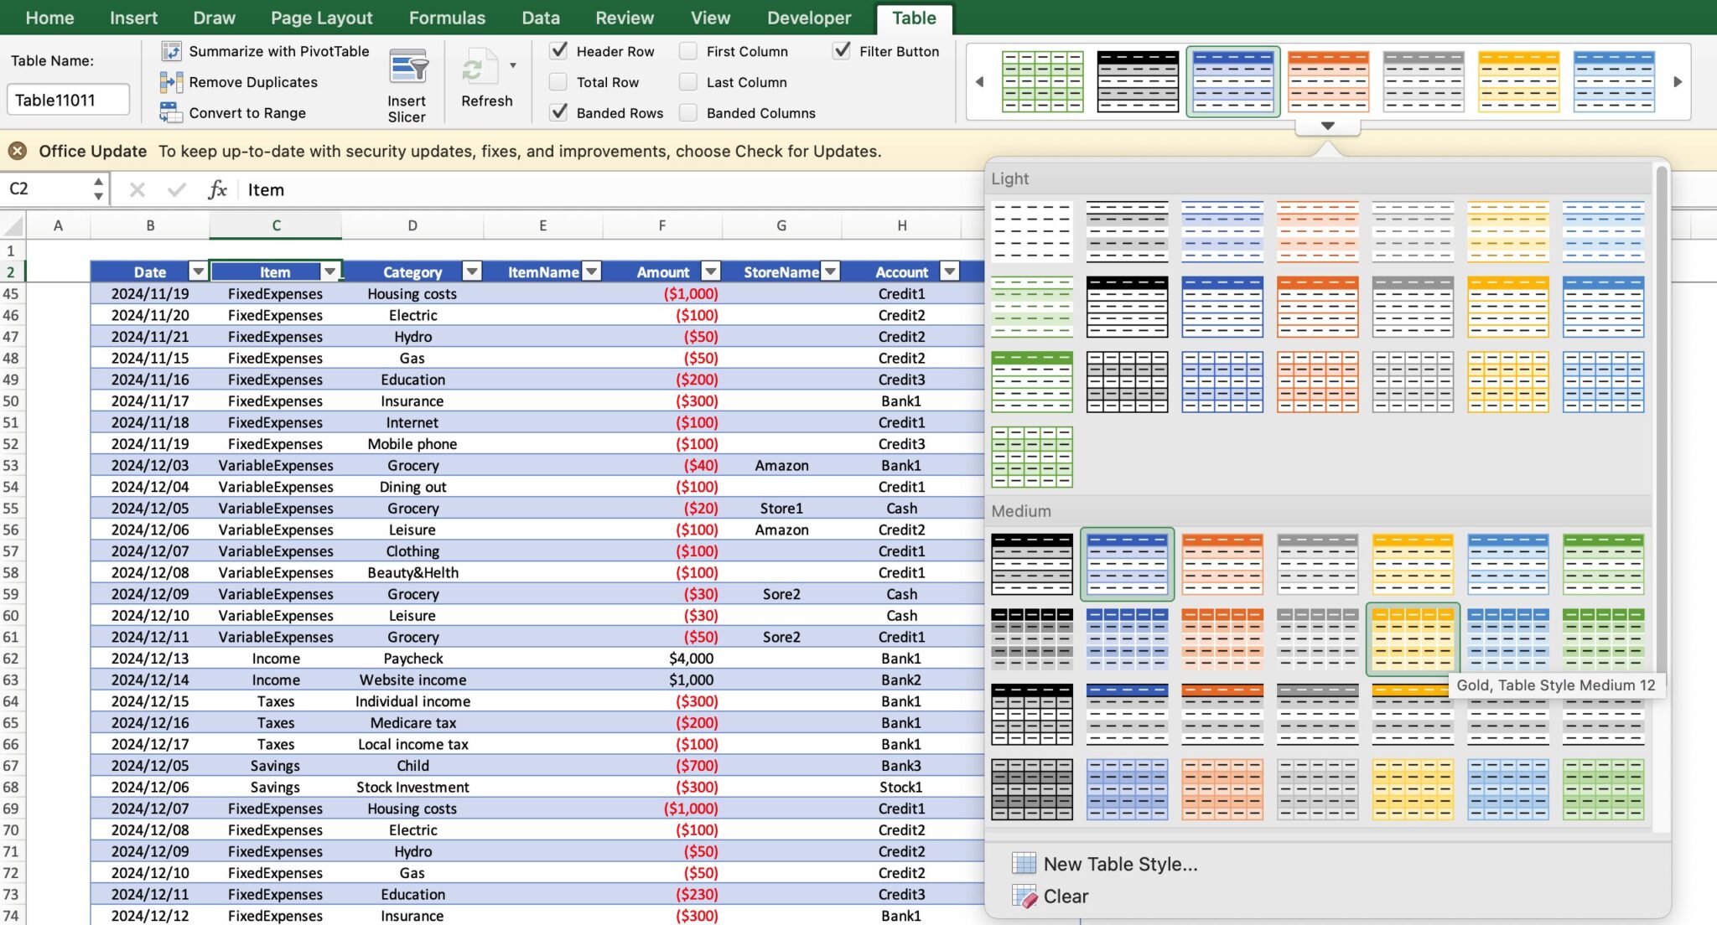Viewport: 1717px width, 925px height.
Task: Show next table styles in ribbon gallery
Action: coord(1678,82)
